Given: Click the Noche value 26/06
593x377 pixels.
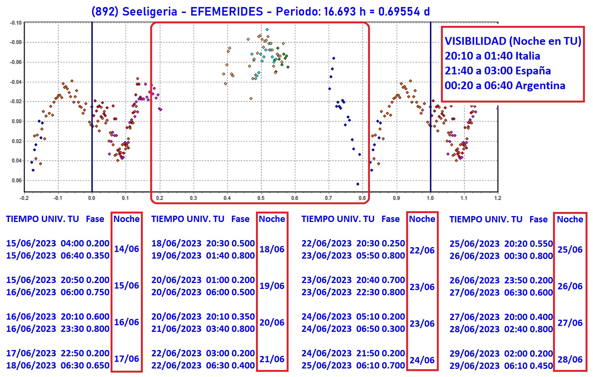Looking at the screenshot, I should [570, 286].
